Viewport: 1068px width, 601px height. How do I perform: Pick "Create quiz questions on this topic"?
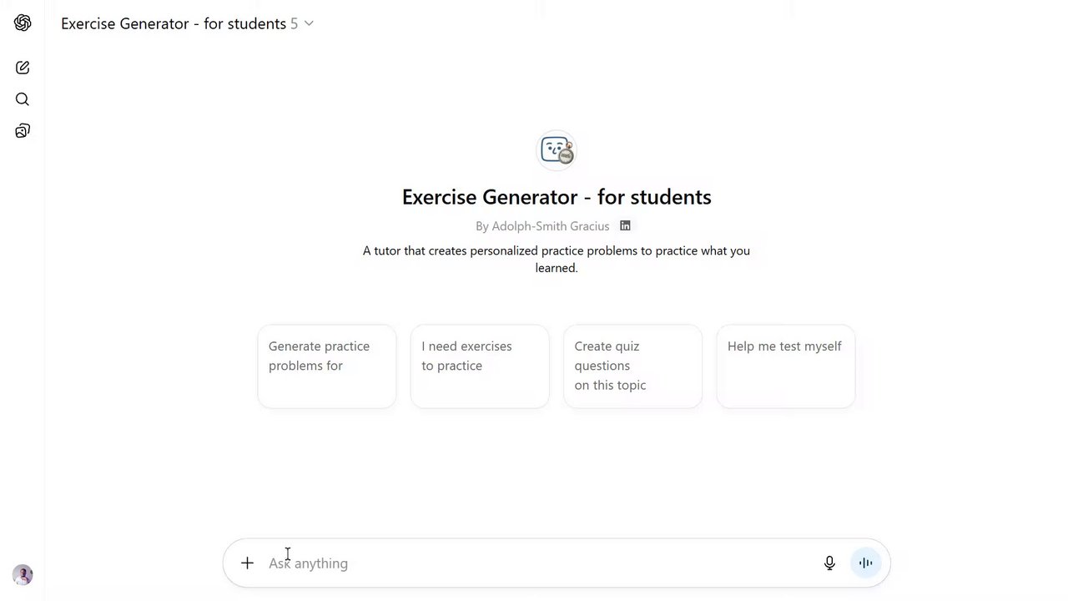tap(632, 366)
